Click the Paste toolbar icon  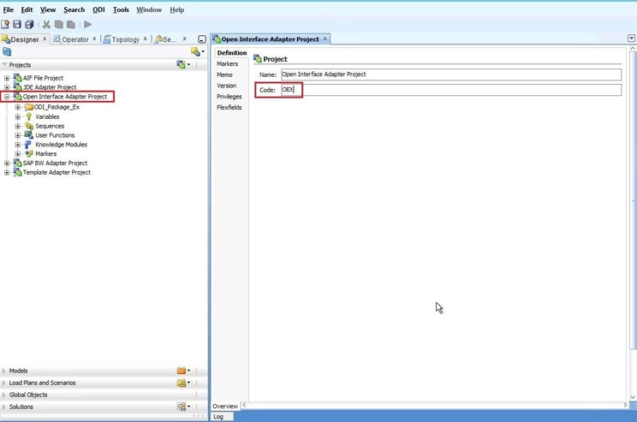[x=71, y=24]
